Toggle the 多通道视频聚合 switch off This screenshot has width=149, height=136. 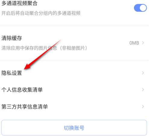(x=140, y=8)
